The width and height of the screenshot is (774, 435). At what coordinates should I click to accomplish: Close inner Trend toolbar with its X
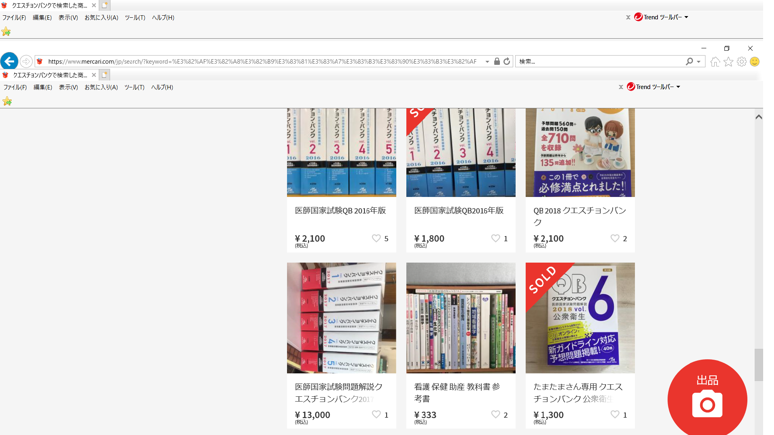[621, 87]
